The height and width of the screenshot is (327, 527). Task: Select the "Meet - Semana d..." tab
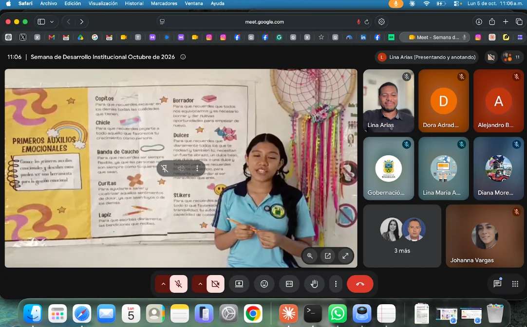pos(435,37)
